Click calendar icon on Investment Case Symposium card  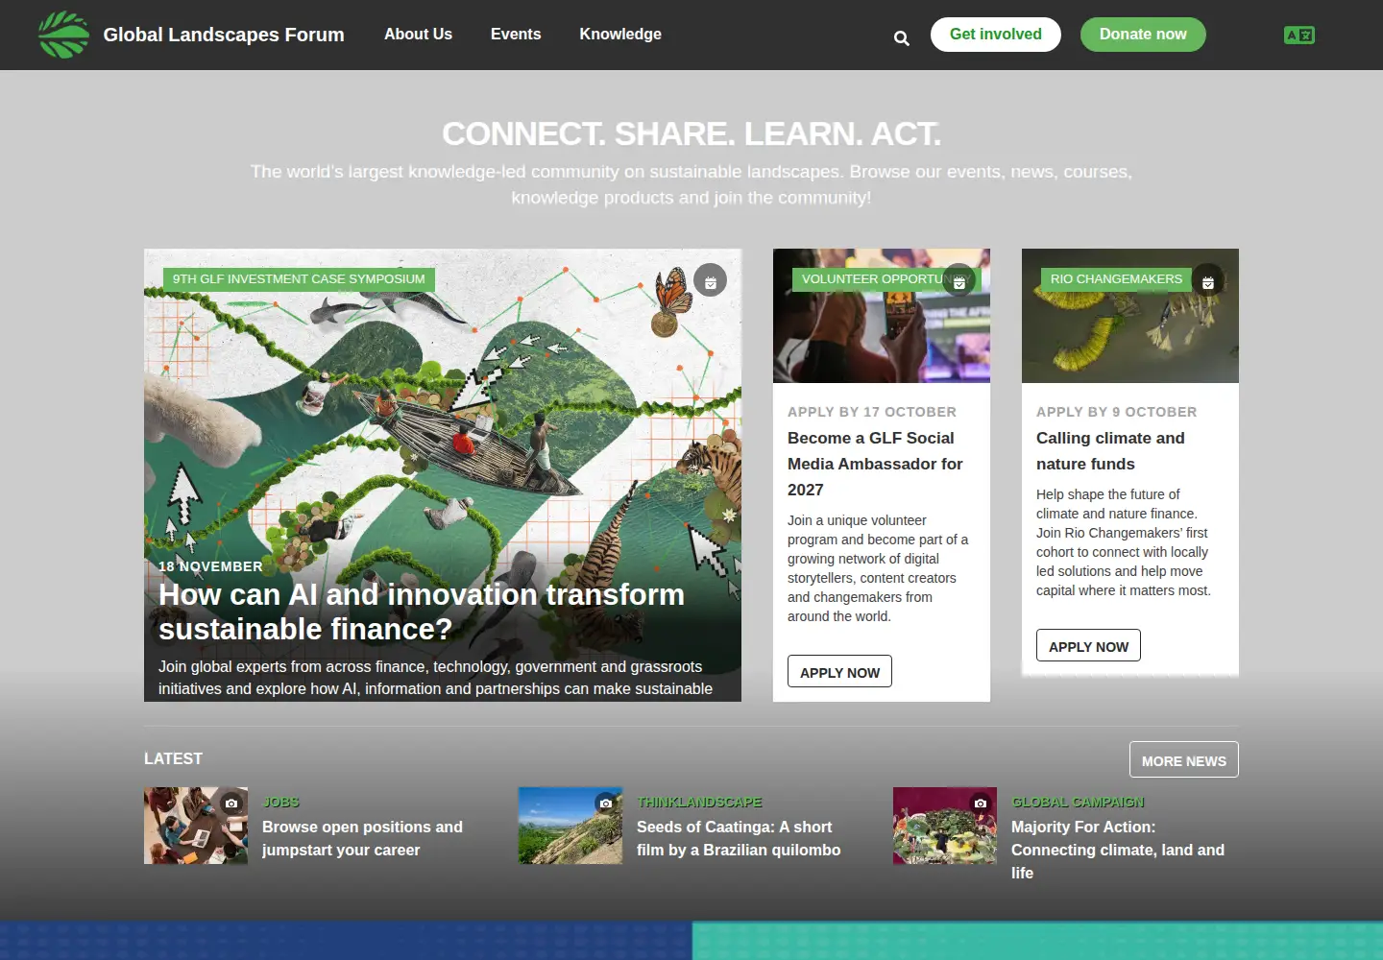click(x=711, y=280)
